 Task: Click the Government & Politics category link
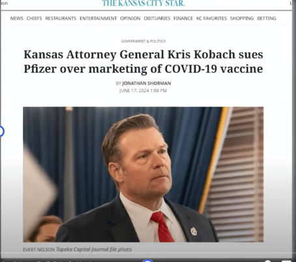pyautogui.click(x=143, y=41)
